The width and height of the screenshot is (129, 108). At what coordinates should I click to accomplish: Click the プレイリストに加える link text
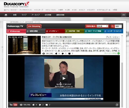click(111, 53)
